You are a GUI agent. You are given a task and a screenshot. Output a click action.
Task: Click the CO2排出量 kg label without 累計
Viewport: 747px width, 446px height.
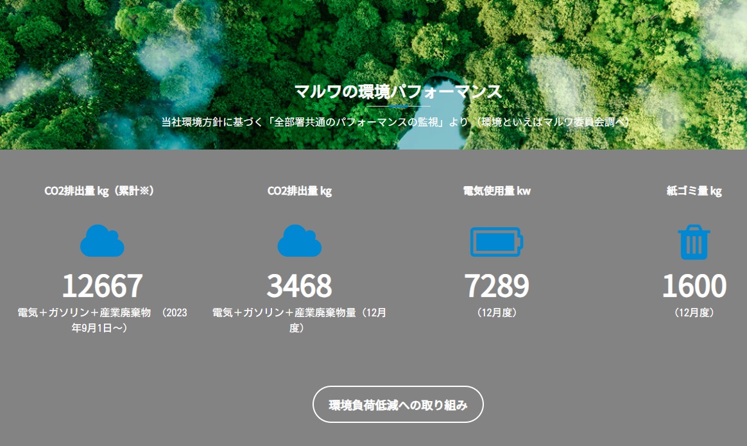(x=299, y=191)
